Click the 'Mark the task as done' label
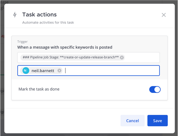Screen dimensions: 178x136 (x=39, y=89)
